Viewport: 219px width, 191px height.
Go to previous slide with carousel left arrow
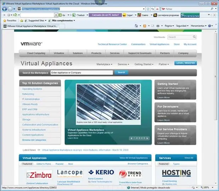coord(131,138)
